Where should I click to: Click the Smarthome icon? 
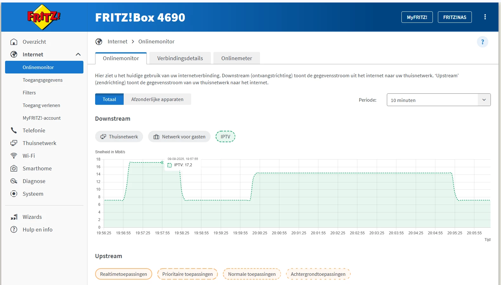pyautogui.click(x=14, y=168)
